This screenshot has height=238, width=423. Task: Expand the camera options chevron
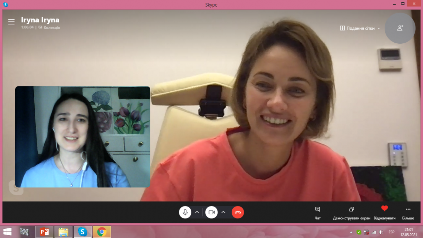tap(223, 212)
